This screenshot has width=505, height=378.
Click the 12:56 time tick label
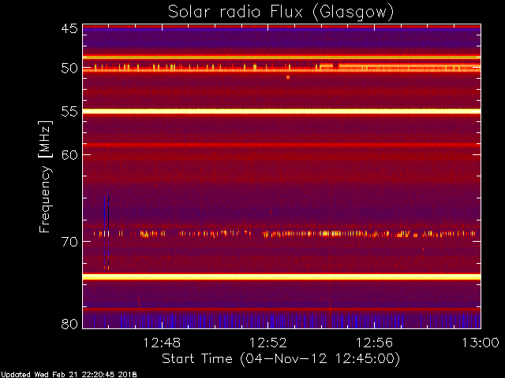(374, 343)
